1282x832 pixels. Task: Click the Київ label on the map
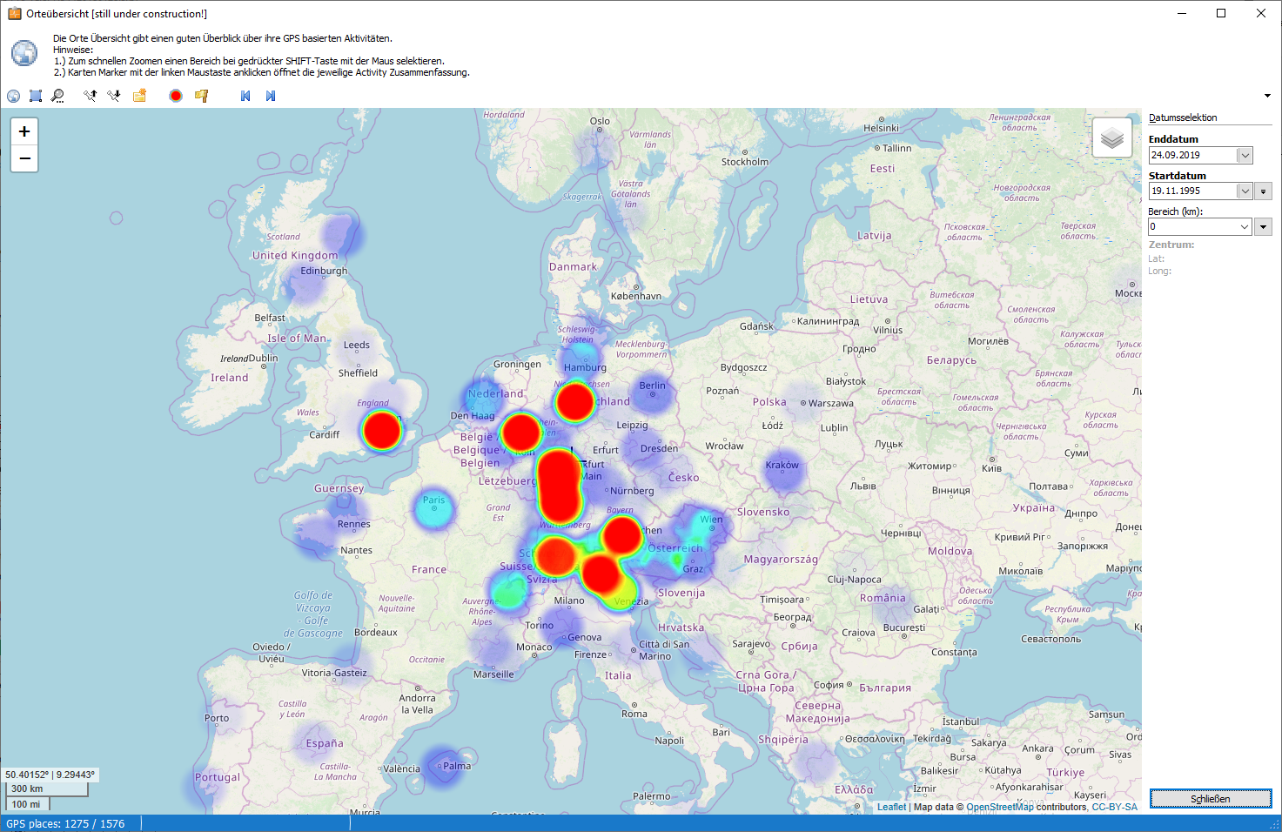[x=991, y=468]
